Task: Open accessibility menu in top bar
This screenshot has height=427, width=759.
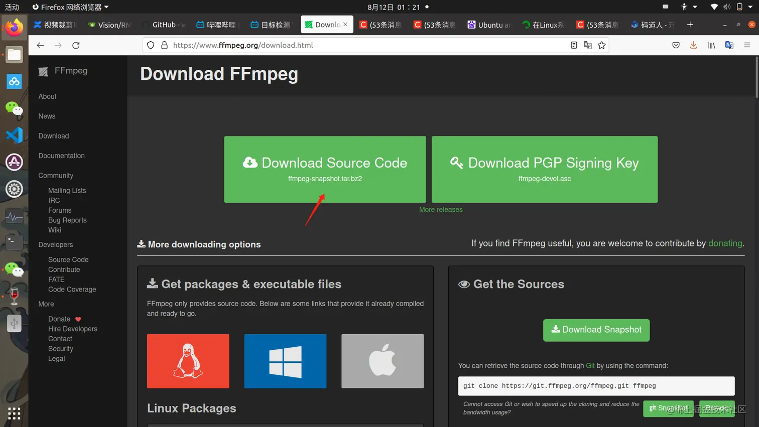Action: coord(688,7)
